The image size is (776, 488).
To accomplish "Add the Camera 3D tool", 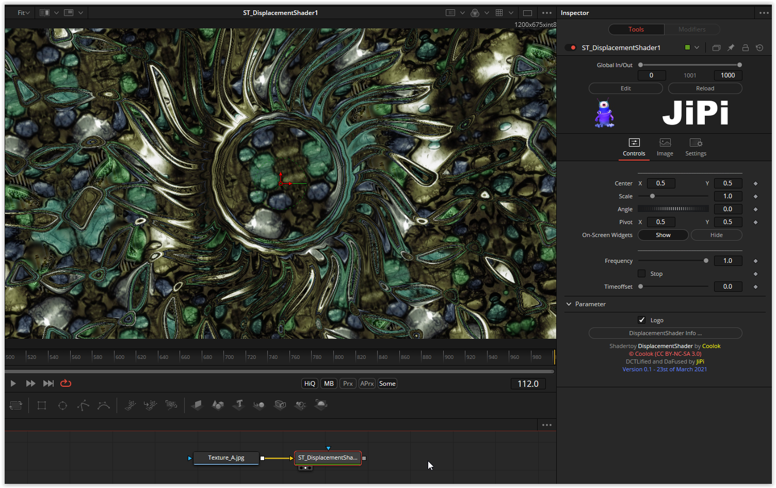I will pyautogui.click(x=280, y=405).
